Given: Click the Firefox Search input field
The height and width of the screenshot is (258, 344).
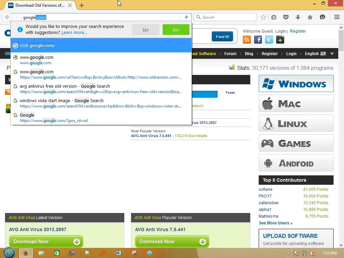Looking at the screenshot, I should click(x=225, y=17).
